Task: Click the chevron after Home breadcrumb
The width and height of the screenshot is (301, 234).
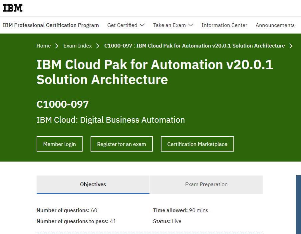Action: [x=57, y=46]
